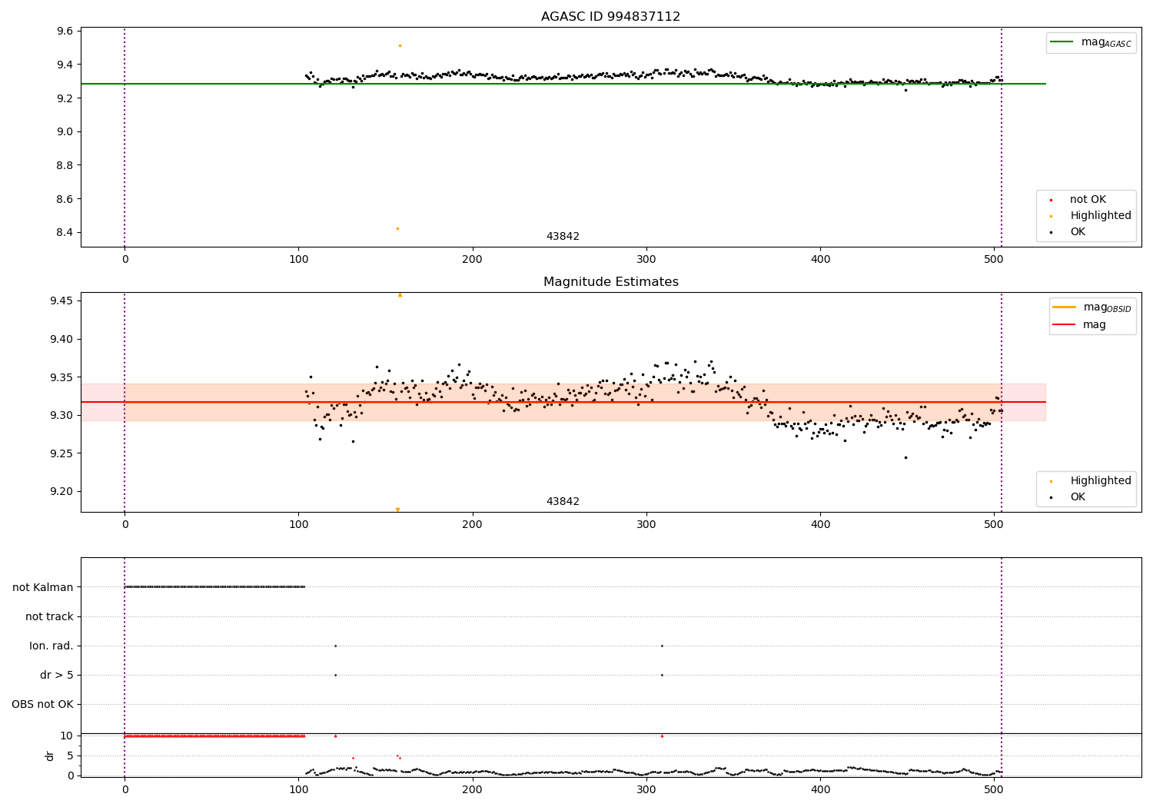Click the 43842 label in middle plot
Viewport: 1153px width, 807px height.
[x=563, y=502]
